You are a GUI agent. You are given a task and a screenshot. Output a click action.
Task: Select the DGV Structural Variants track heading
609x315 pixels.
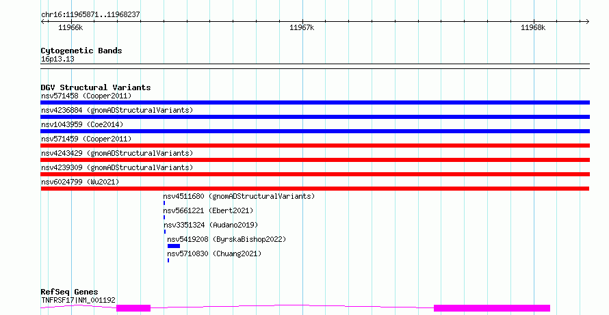(x=96, y=87)
